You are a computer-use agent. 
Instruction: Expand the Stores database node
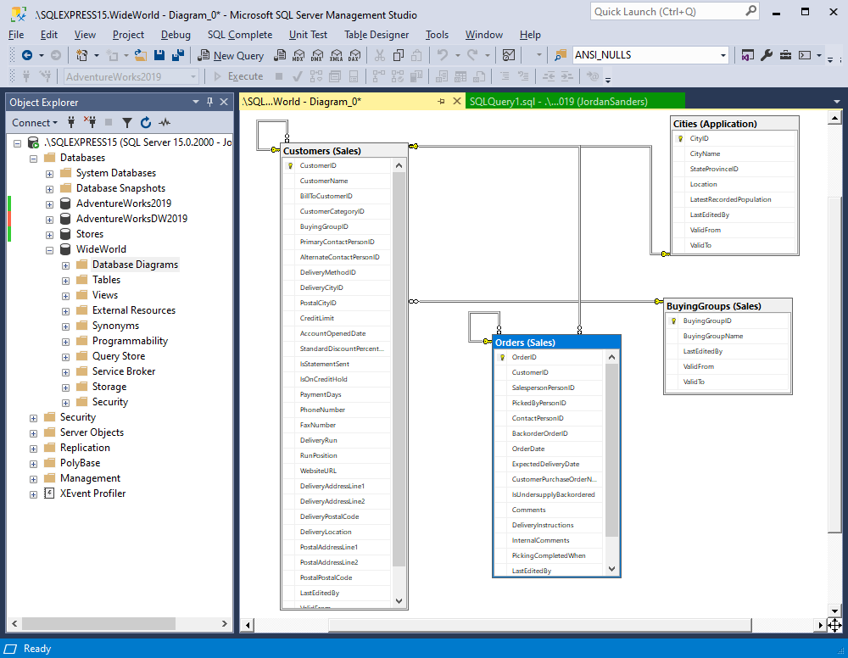50,235
